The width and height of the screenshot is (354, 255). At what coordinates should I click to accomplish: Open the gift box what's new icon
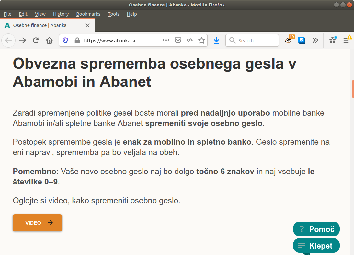click(333, 40)
